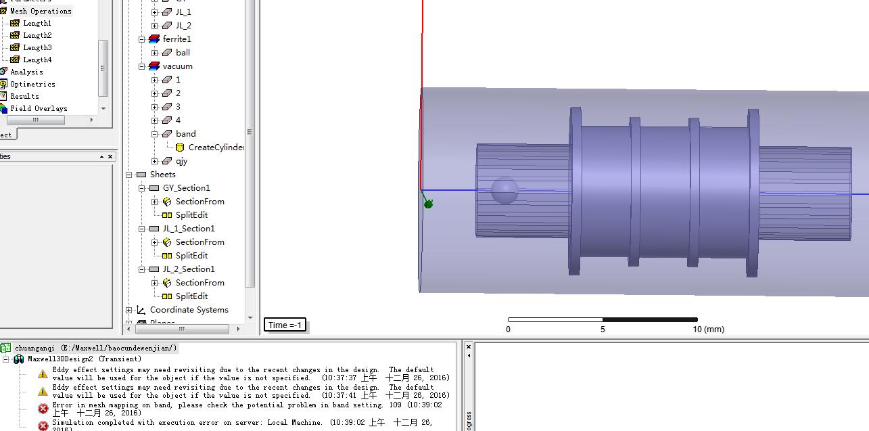Select the Length2 mesh operation

click(37, 35)
